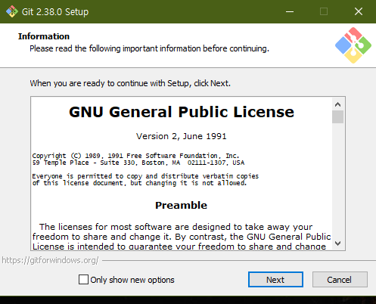This screenshot has width=376, height=304.
Task: Click the disabled maximize button in title bar
Action: [x=324, y=11]
